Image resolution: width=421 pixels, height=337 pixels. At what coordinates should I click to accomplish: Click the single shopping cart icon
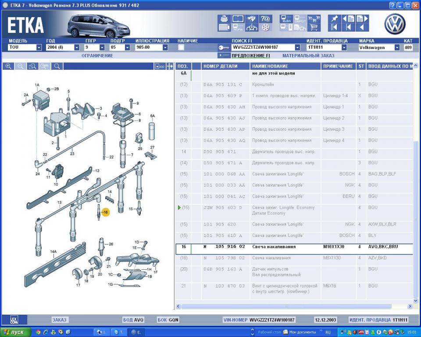click(314, 27)
